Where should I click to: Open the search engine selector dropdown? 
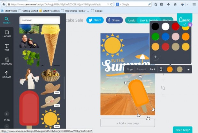pos(119,4)
